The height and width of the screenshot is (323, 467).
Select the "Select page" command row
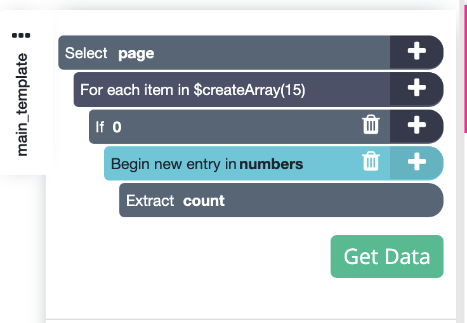(x=254, y=53)
